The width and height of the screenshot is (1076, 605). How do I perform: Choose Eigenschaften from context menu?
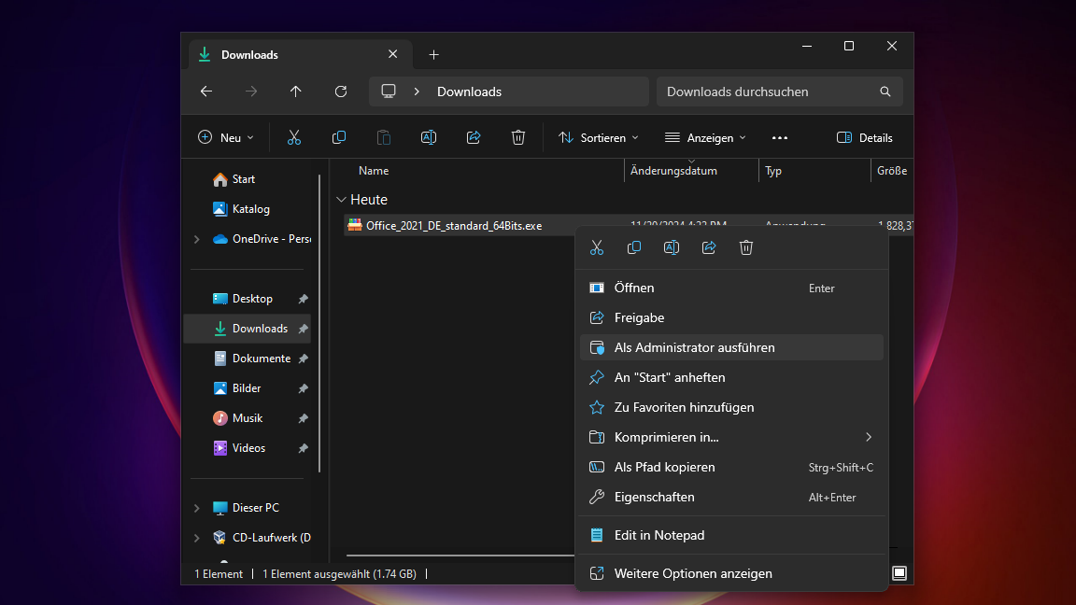click(x=654, y=497)
